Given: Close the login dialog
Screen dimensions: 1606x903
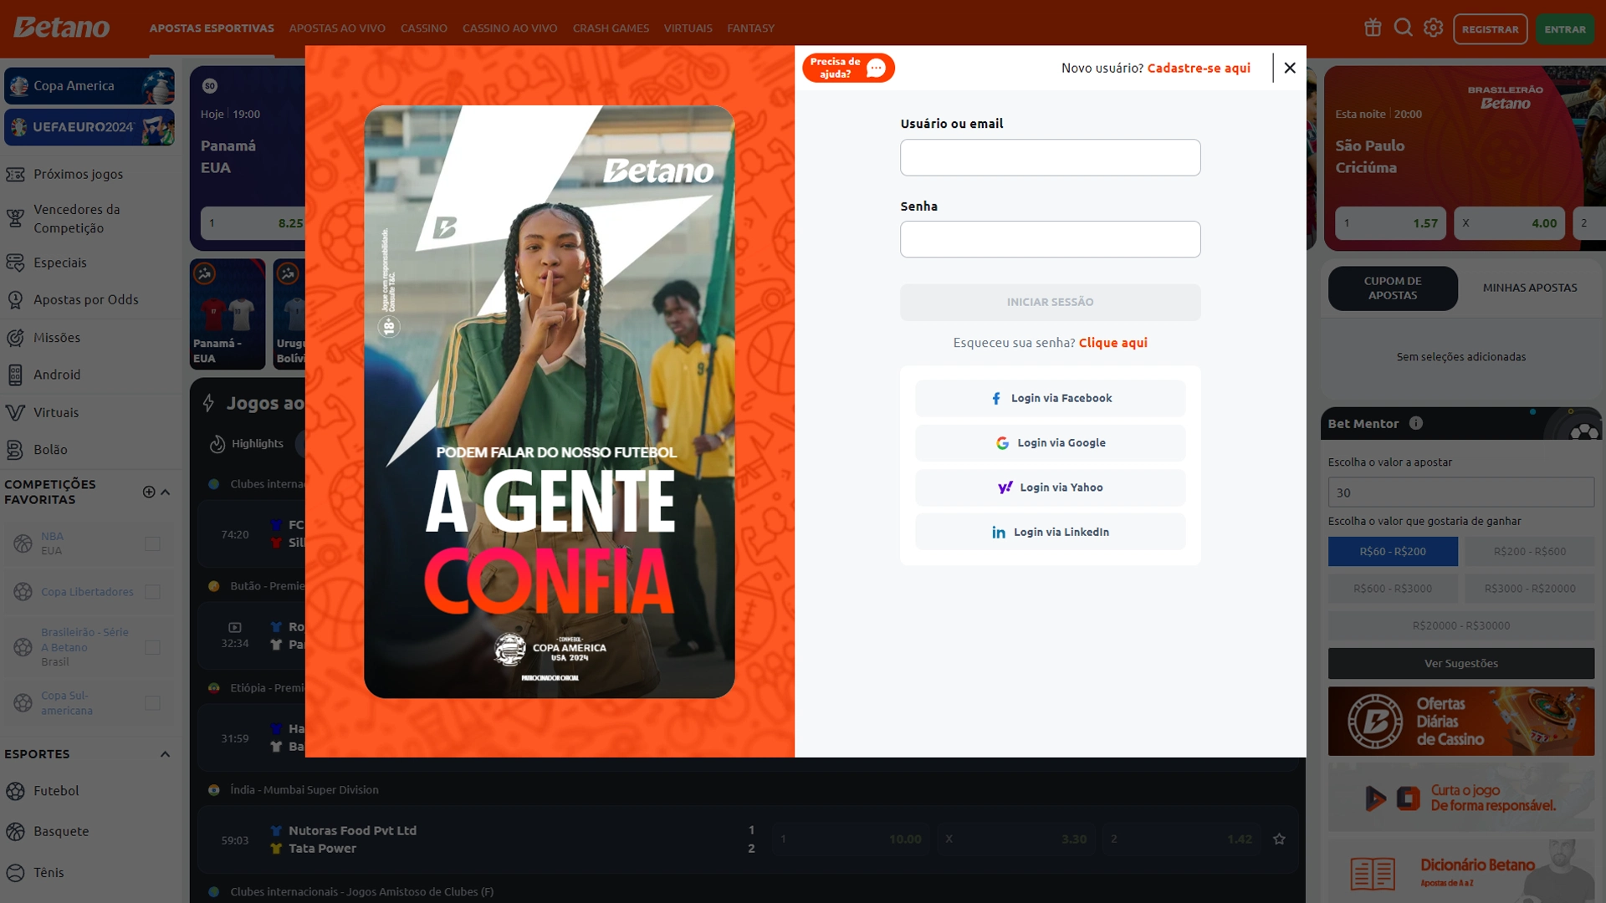Looking at the screenshot, I should [1290, 68].
